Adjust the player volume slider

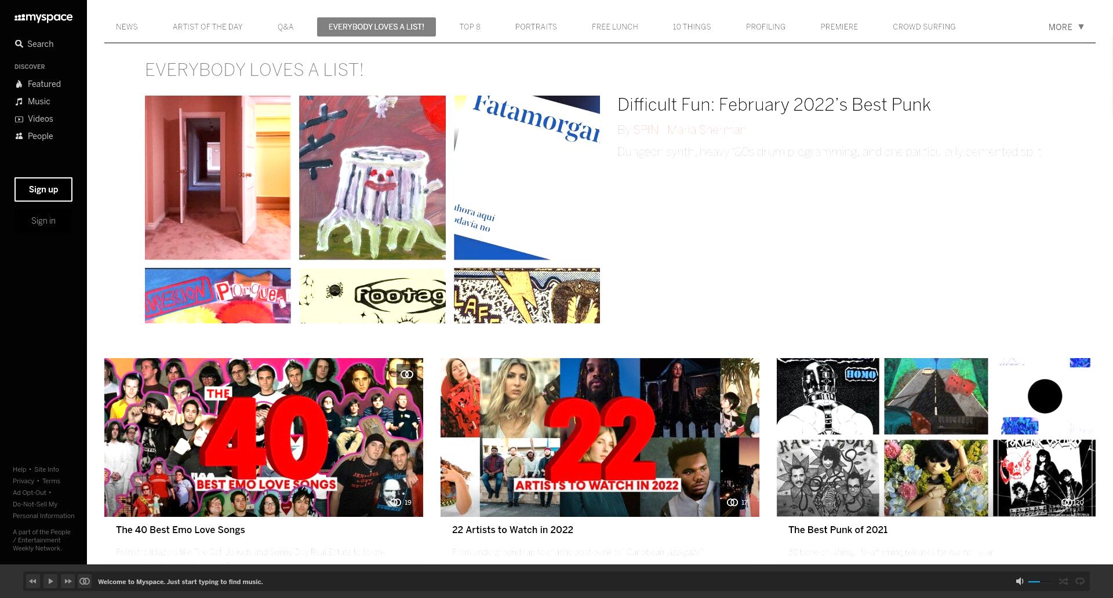tap(1039, 581)
